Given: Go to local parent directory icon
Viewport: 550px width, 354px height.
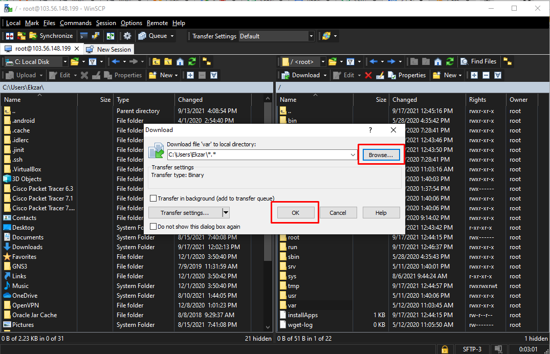Looking at the screenshot, I should point(156,62).
